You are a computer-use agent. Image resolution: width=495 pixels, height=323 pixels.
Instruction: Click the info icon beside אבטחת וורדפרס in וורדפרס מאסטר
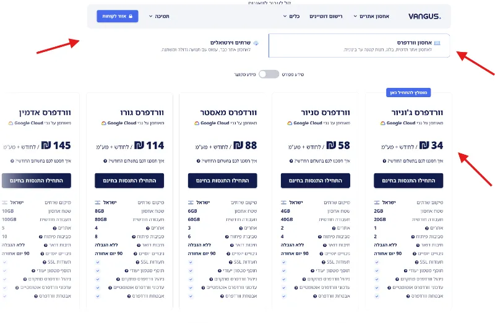pyautogui.click(x=222, y=296)
